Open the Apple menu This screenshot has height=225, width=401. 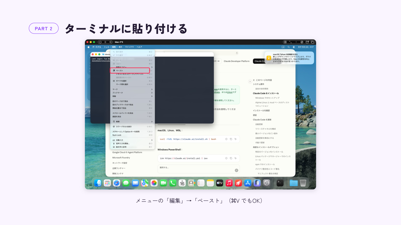point(89,47)
